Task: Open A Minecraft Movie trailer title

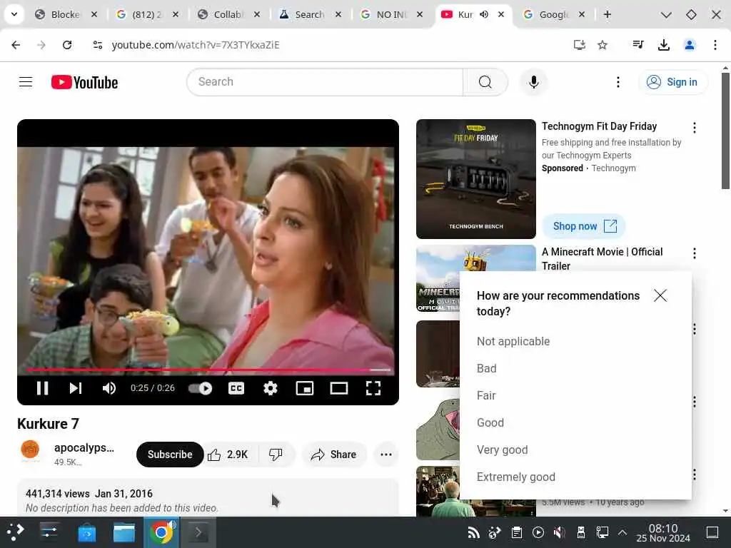Action: 602,258
